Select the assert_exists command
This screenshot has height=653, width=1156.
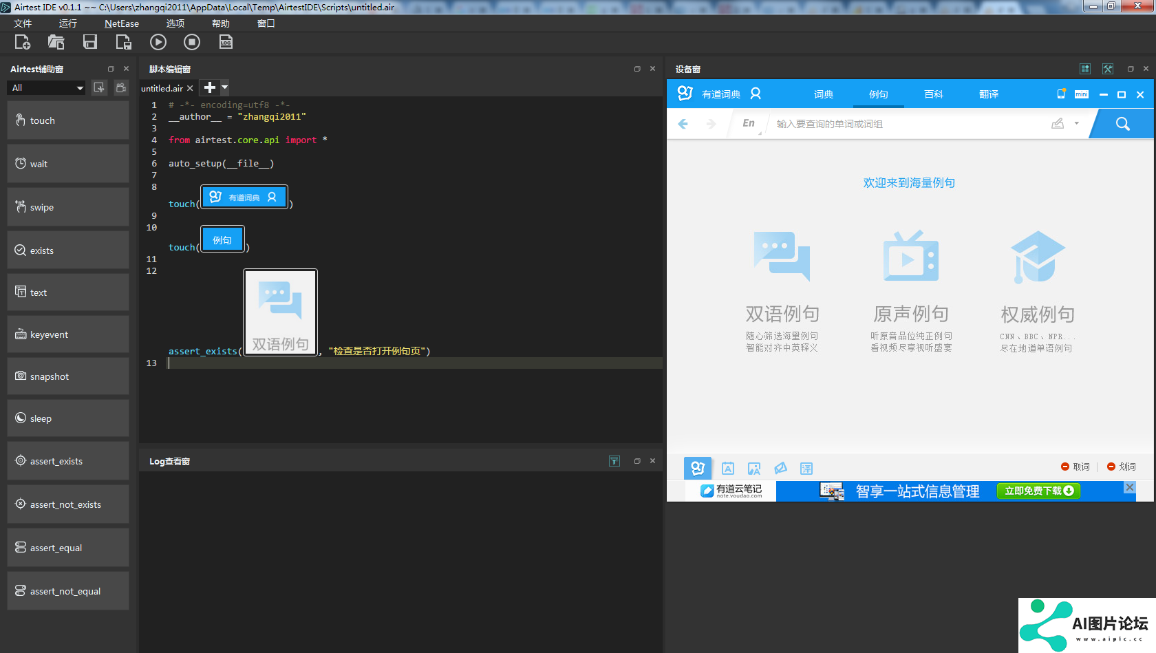[68, 461]
